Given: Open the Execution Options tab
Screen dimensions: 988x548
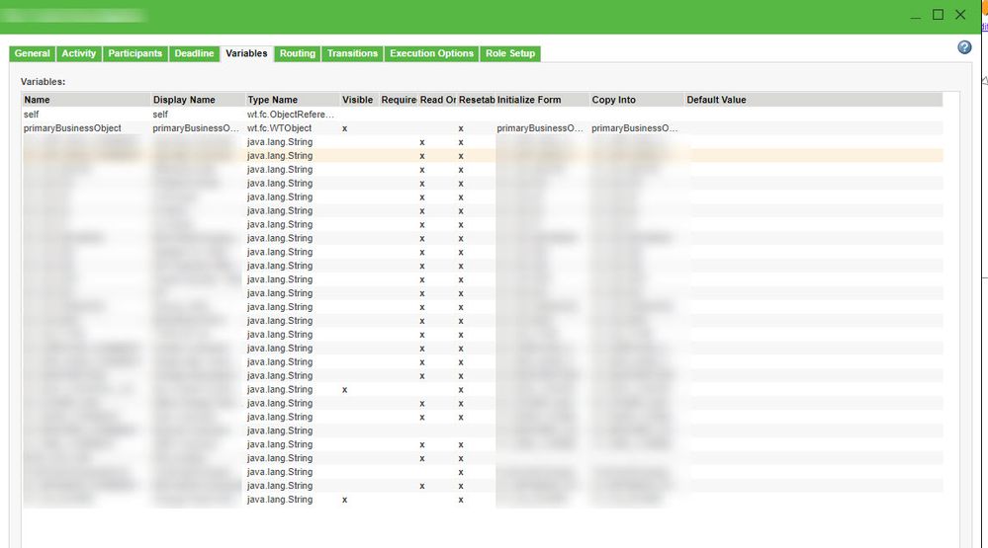Looking at the screenshot, I should point(431,53).
